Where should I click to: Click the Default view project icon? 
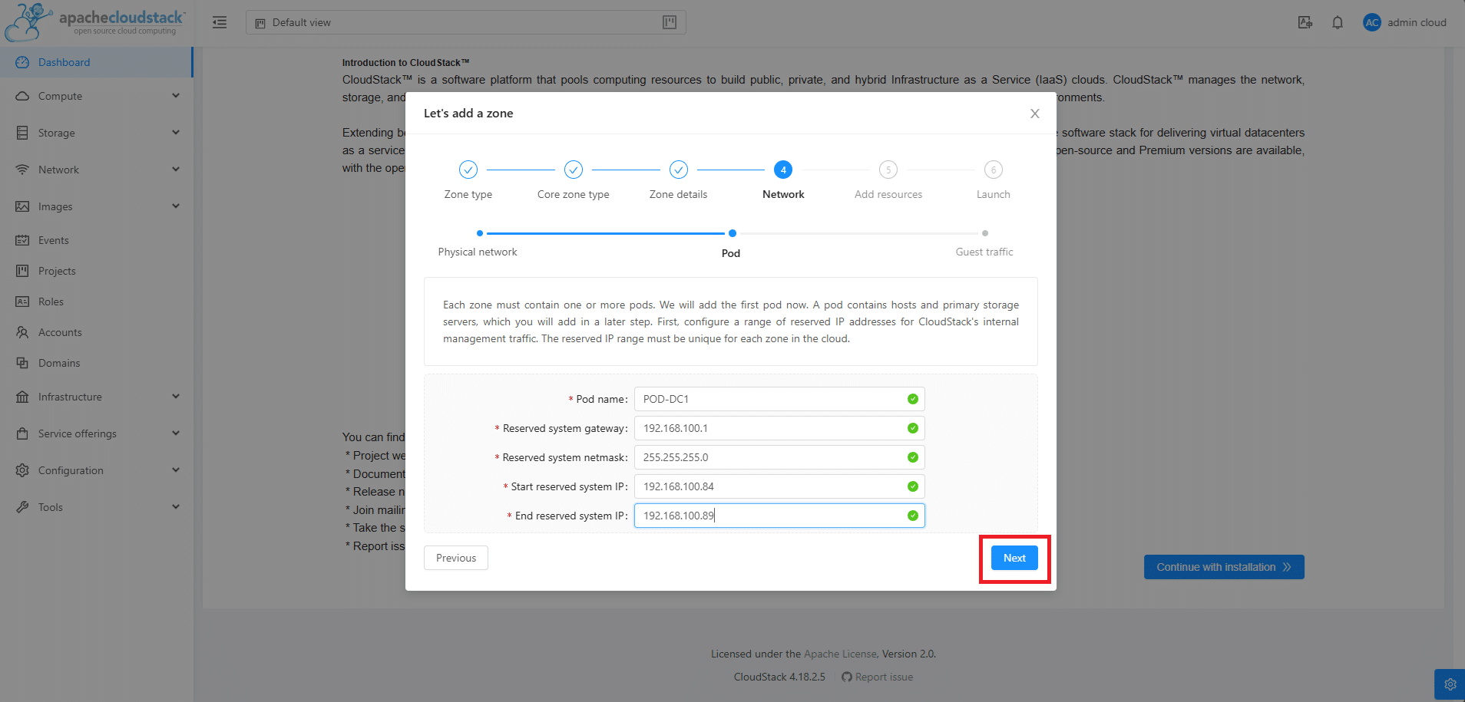[x=260, y=23]
